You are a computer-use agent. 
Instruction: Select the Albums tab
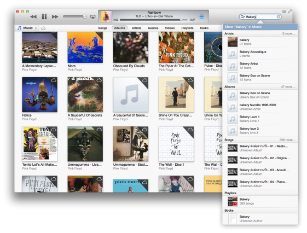(120, 28)
